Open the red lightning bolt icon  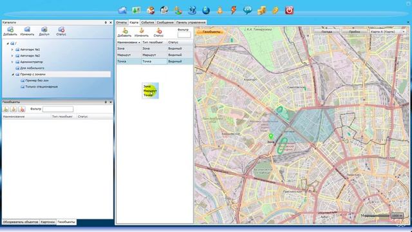coord(234,10)
